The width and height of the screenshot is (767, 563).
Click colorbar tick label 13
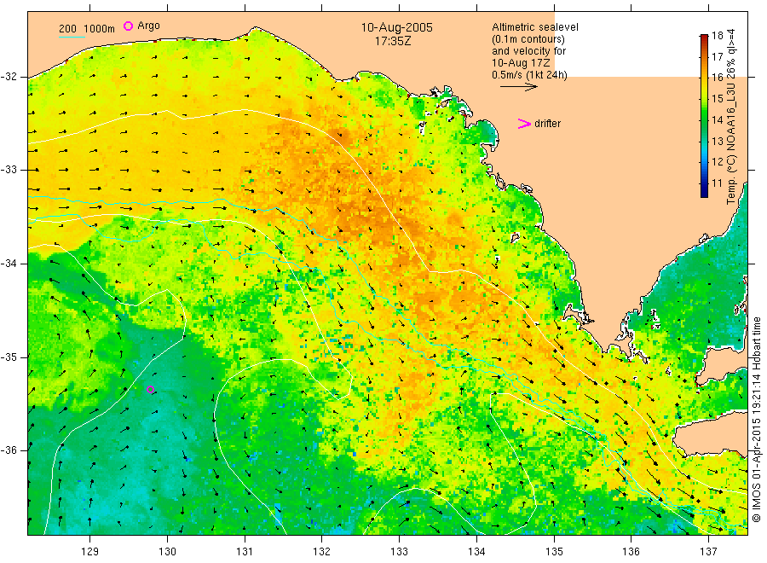[x=717, y=142]
